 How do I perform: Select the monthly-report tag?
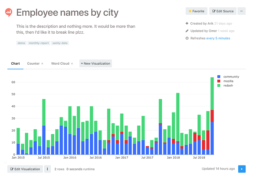pos(39,43)
